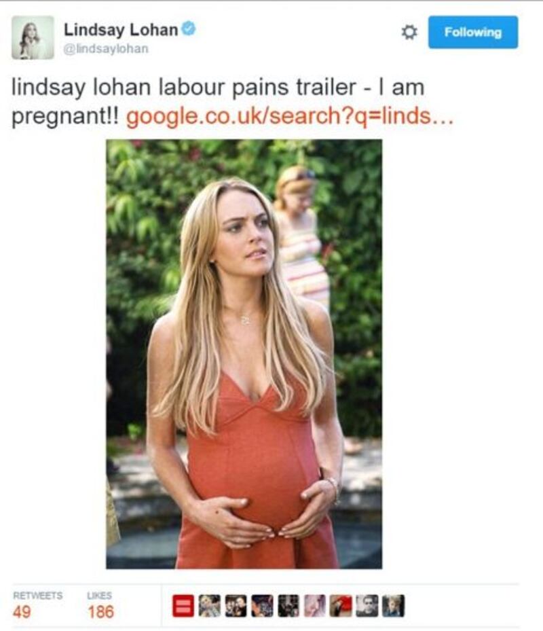Viewport: 543px width, 631px height.
Task: Open the google.co.uk search link
Action: click(290, 116)
